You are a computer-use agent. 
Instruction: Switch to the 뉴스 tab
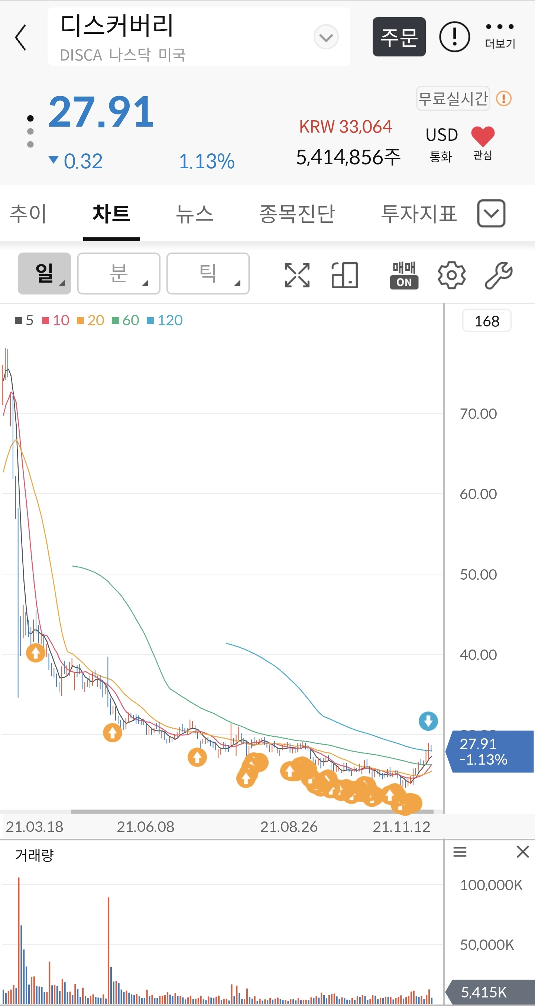194,214
